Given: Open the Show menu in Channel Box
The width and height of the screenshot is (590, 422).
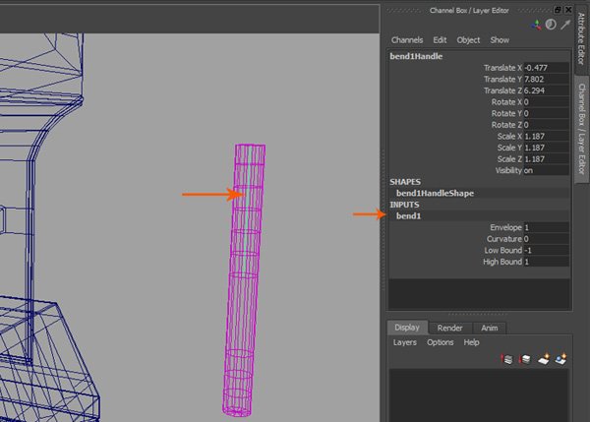Looking at the screenshot, I should tap(500, 40).
